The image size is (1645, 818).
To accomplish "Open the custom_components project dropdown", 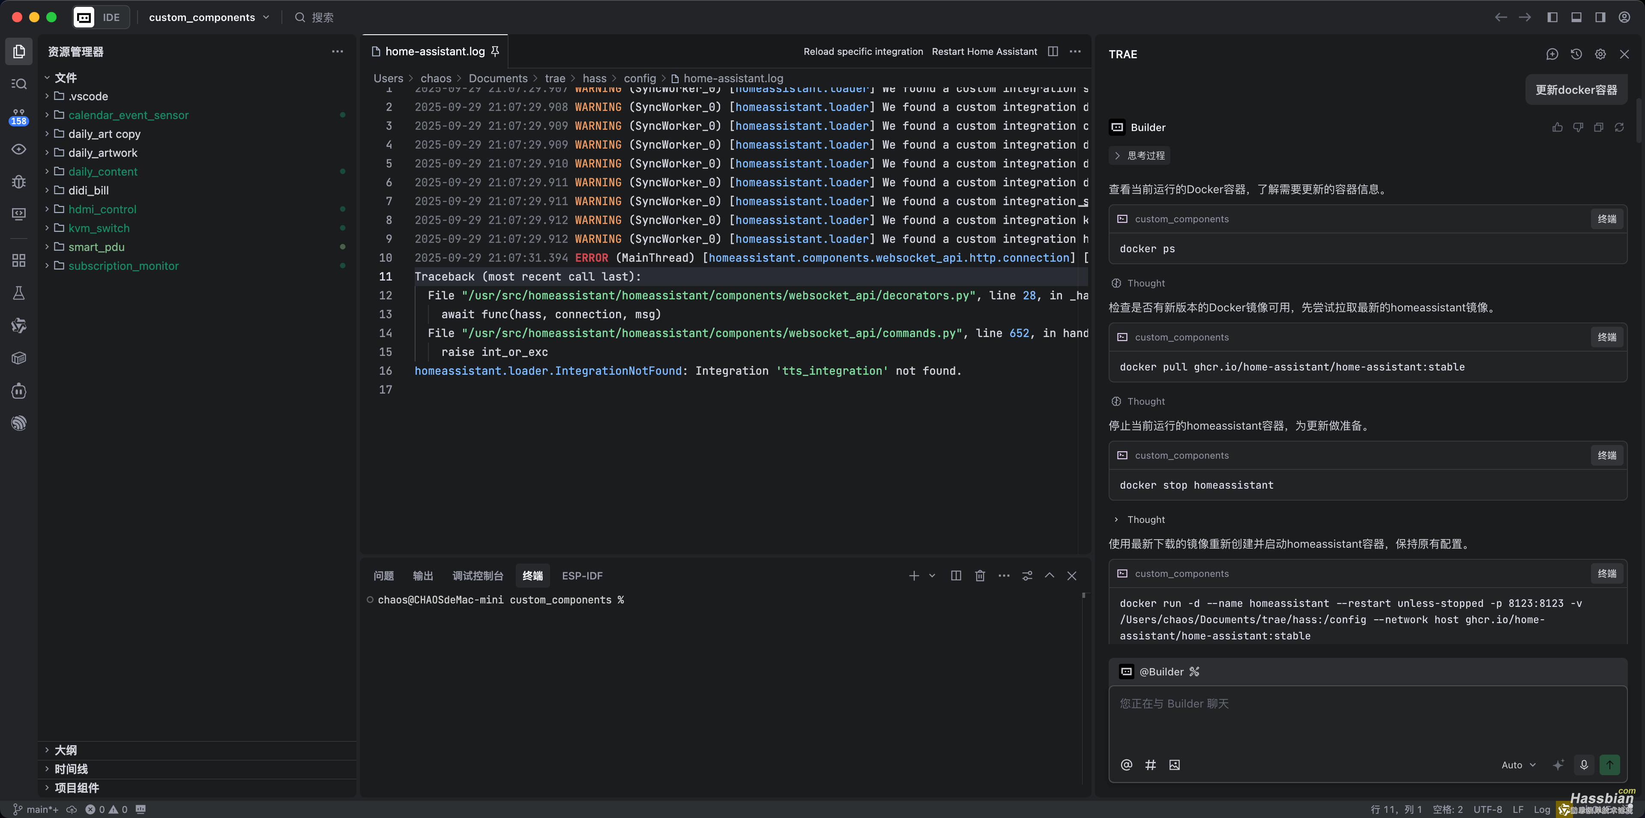I will (x=209, y=17).
